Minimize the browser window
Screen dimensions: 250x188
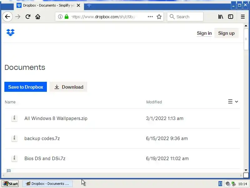233,6
